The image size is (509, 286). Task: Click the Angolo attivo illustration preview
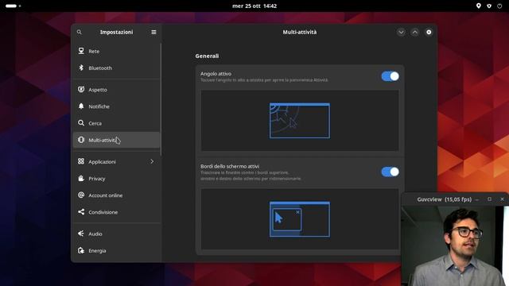click(x=300, y=120)
